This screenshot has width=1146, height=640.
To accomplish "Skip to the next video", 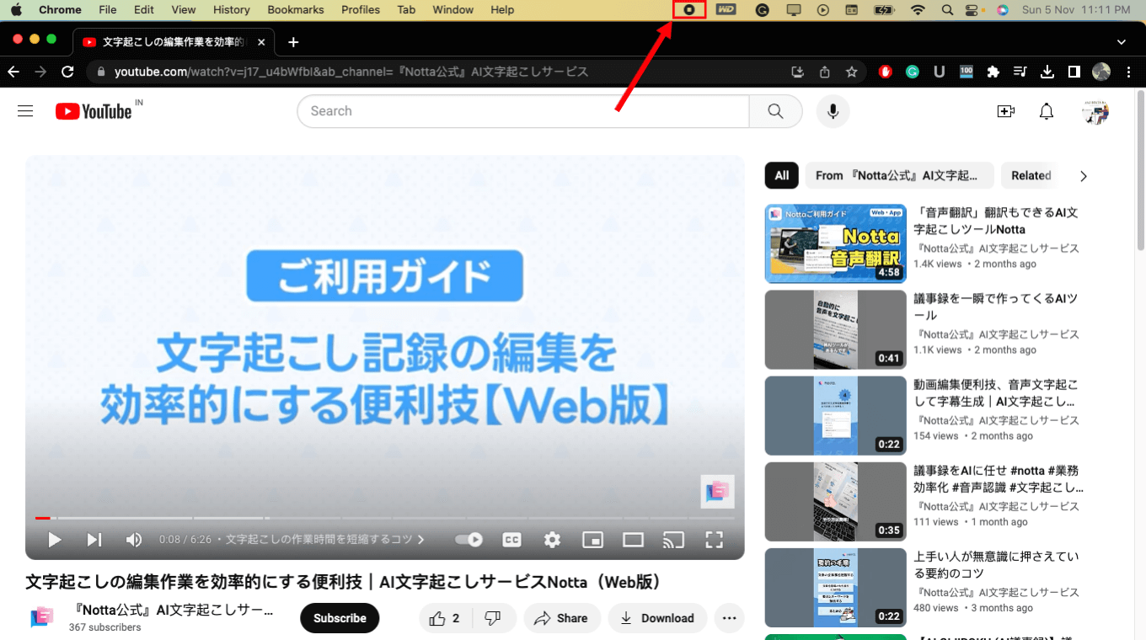I will 94,540.
